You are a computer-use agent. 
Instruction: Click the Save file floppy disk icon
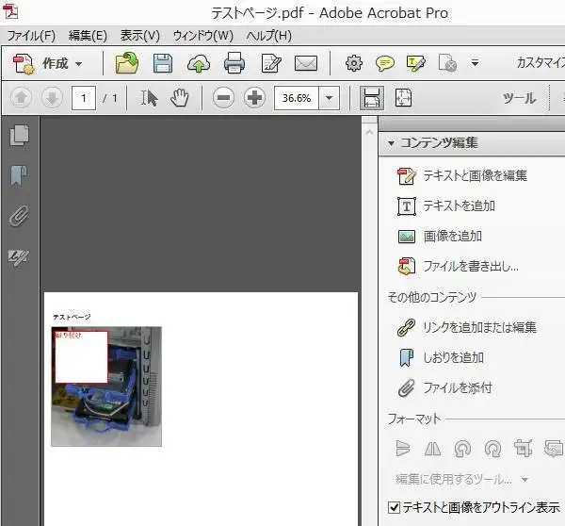162,64
